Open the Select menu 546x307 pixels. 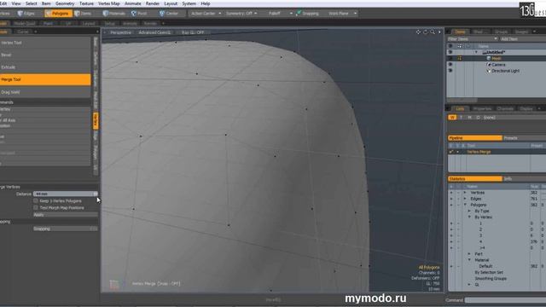coord(31,3)
